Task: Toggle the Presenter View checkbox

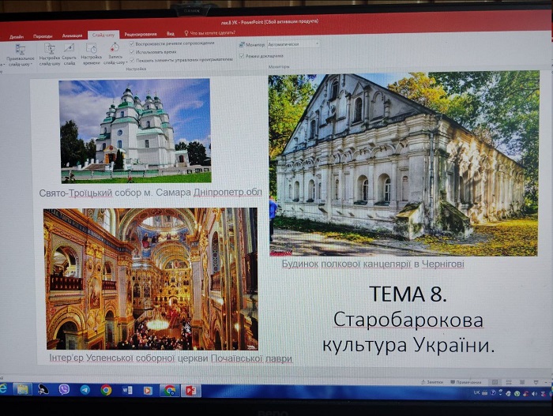Action: 242,56
